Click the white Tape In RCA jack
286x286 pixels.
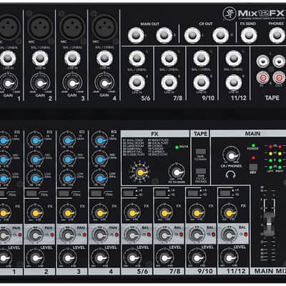(263, 61)
